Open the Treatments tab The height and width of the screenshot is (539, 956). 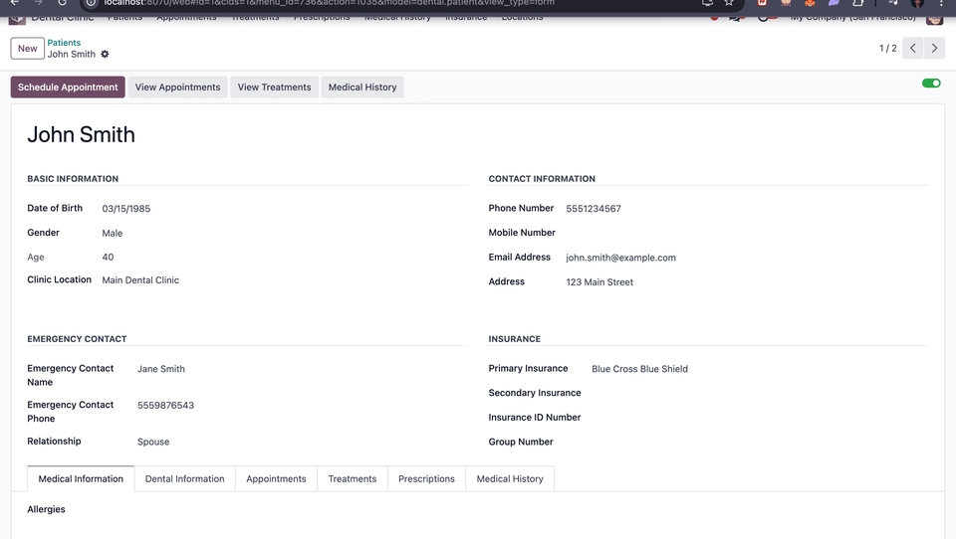tap(353, 478)
